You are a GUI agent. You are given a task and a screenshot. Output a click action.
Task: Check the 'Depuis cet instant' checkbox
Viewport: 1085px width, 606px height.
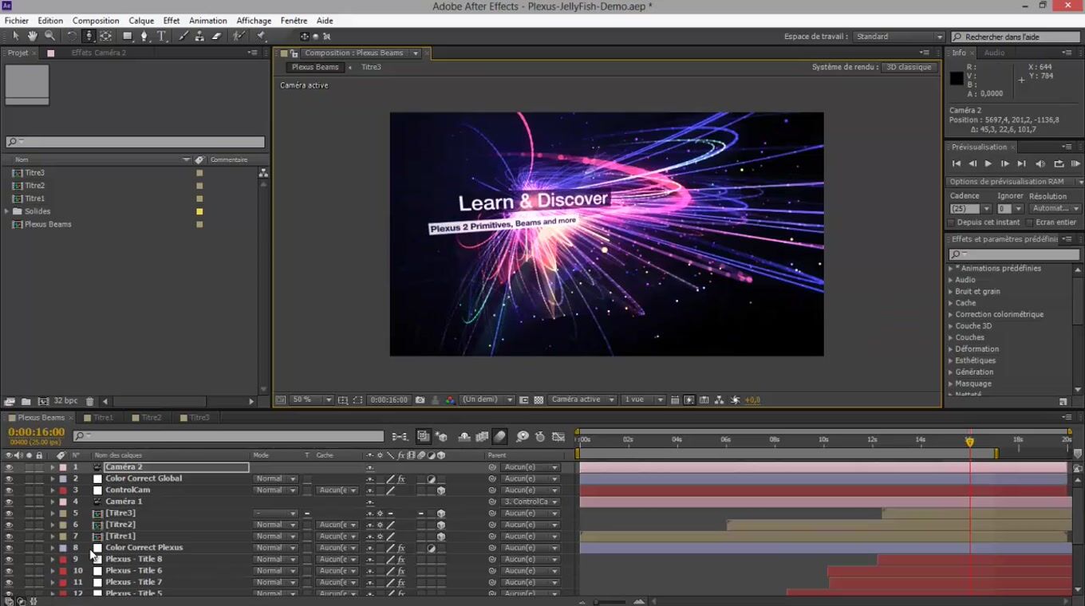(x=951, y=222)
